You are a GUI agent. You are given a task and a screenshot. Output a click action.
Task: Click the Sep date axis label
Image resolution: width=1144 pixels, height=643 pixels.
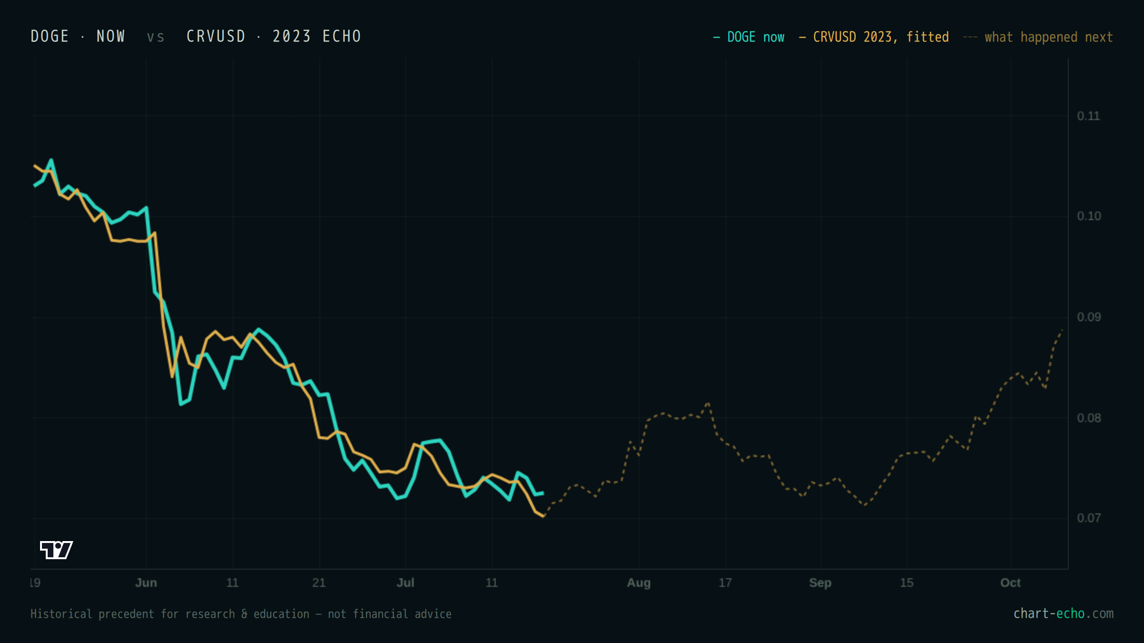point(820,583)
